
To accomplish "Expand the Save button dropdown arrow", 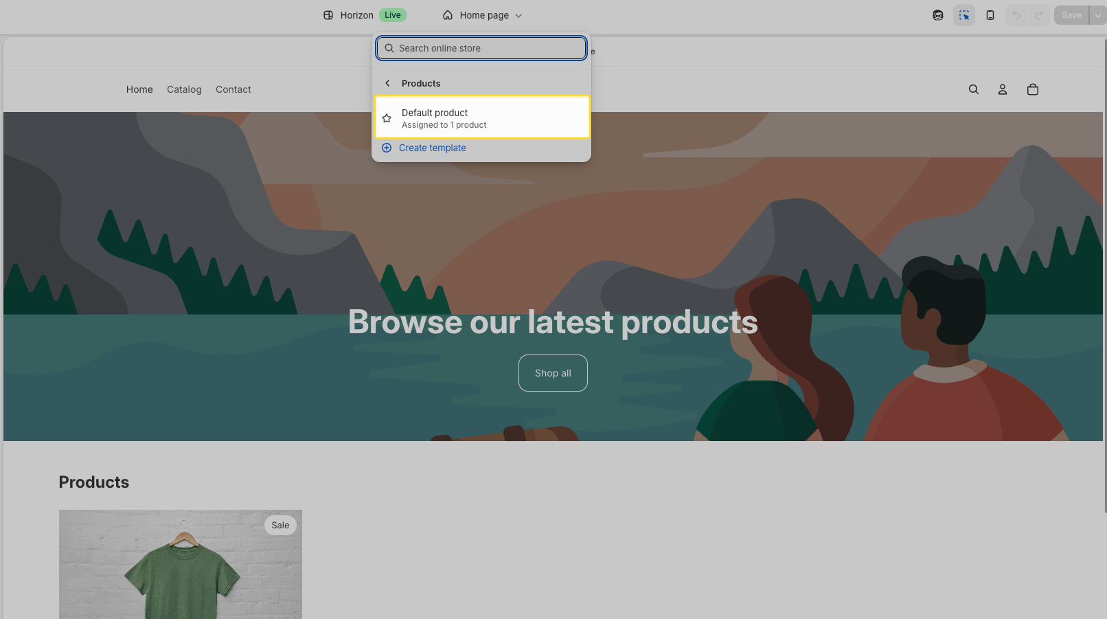I will (1097, 14).
